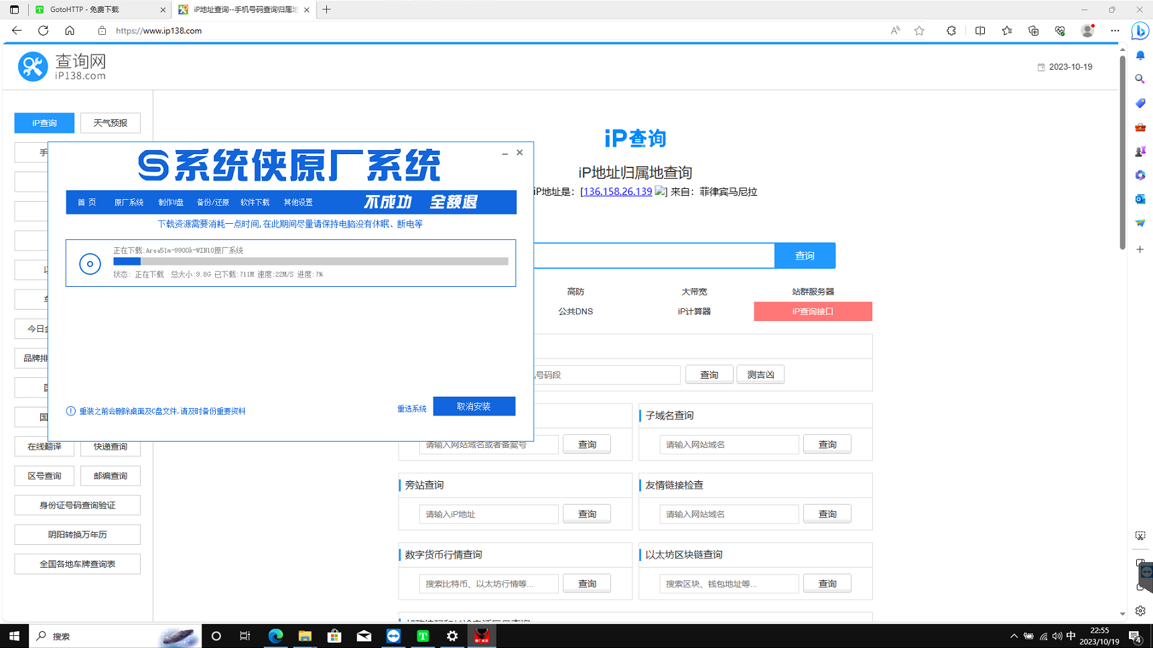
Task: Open 快递查询 sidebar link
Action: tap(111, 446)
